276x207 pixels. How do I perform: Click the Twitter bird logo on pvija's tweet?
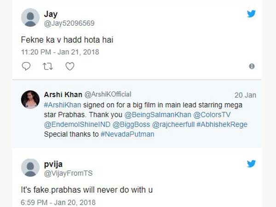click(251, 164)
